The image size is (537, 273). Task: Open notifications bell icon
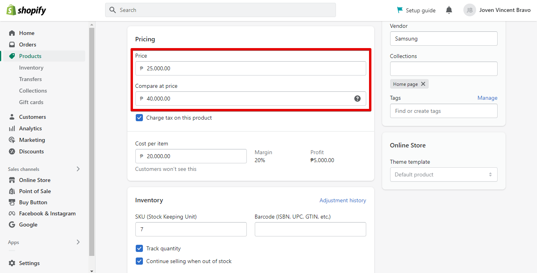click(x=449, y=10)
